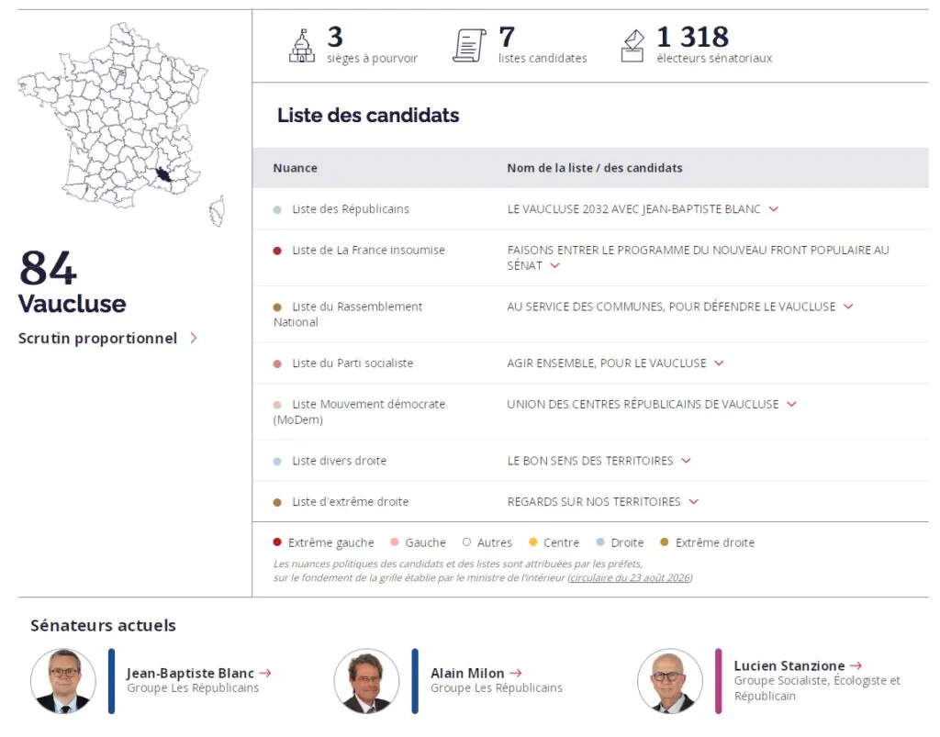Click the Corsica island on the France map
This screenshot has width=940, height=737.
(217, 211)
